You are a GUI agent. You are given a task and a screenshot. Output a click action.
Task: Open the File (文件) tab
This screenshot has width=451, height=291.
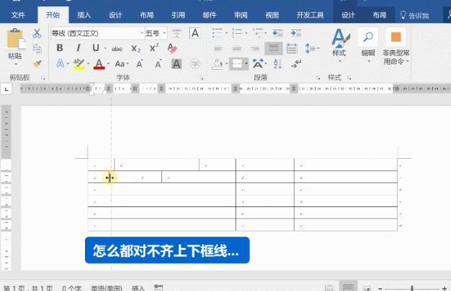pos(18,15)
